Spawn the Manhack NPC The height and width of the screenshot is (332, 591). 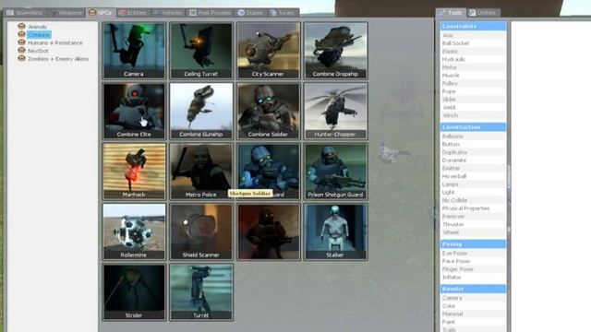(x=134, y=172)
